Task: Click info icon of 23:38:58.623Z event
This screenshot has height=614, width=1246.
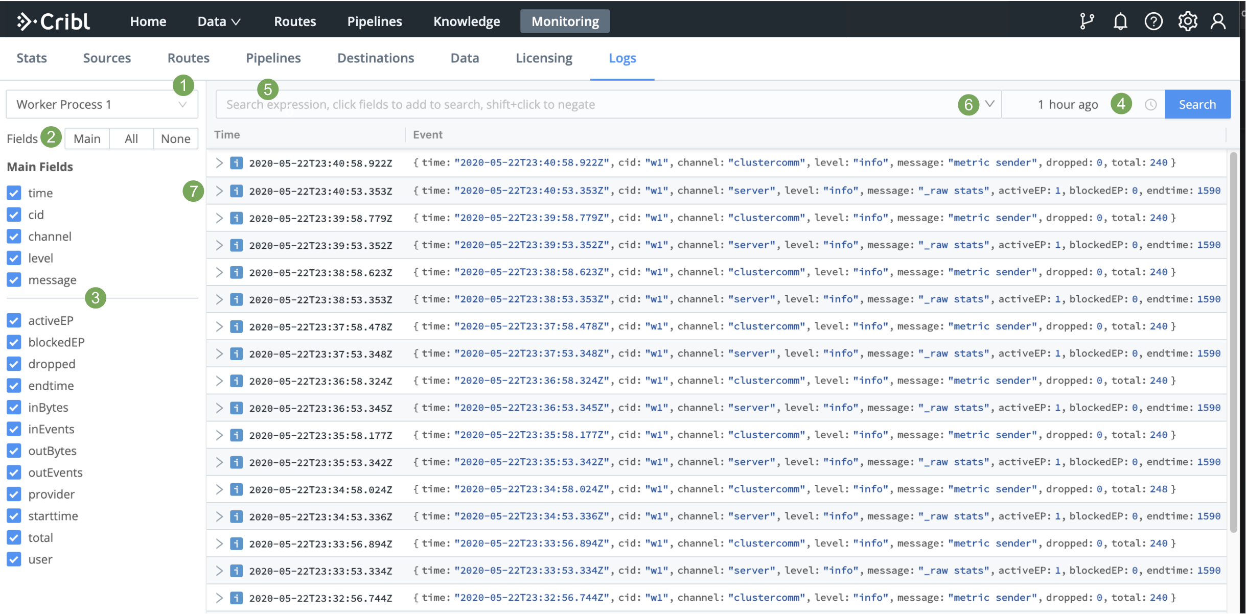Action: pyautogui.click(x=236, y=272)
